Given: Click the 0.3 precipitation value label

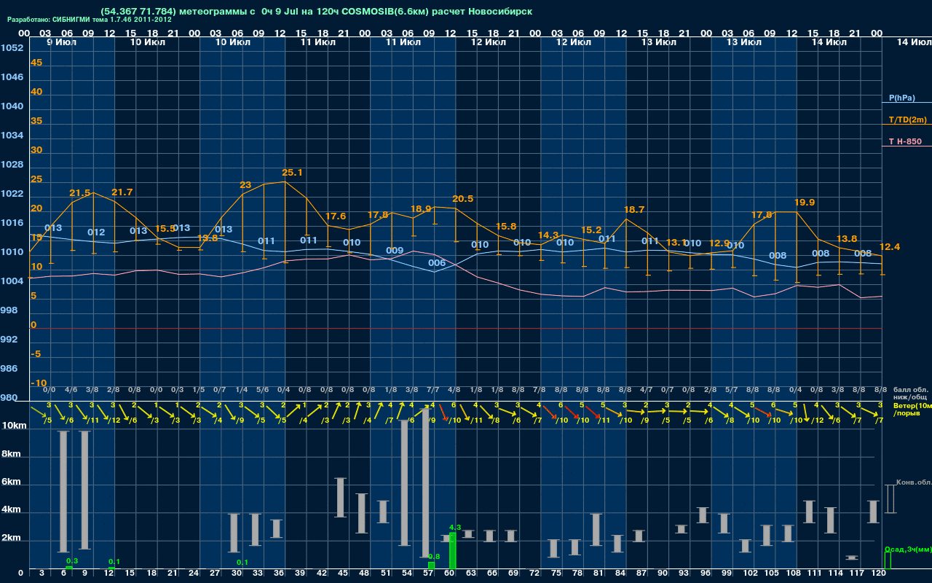Looking at the screenshot, I should pos(72,560).
